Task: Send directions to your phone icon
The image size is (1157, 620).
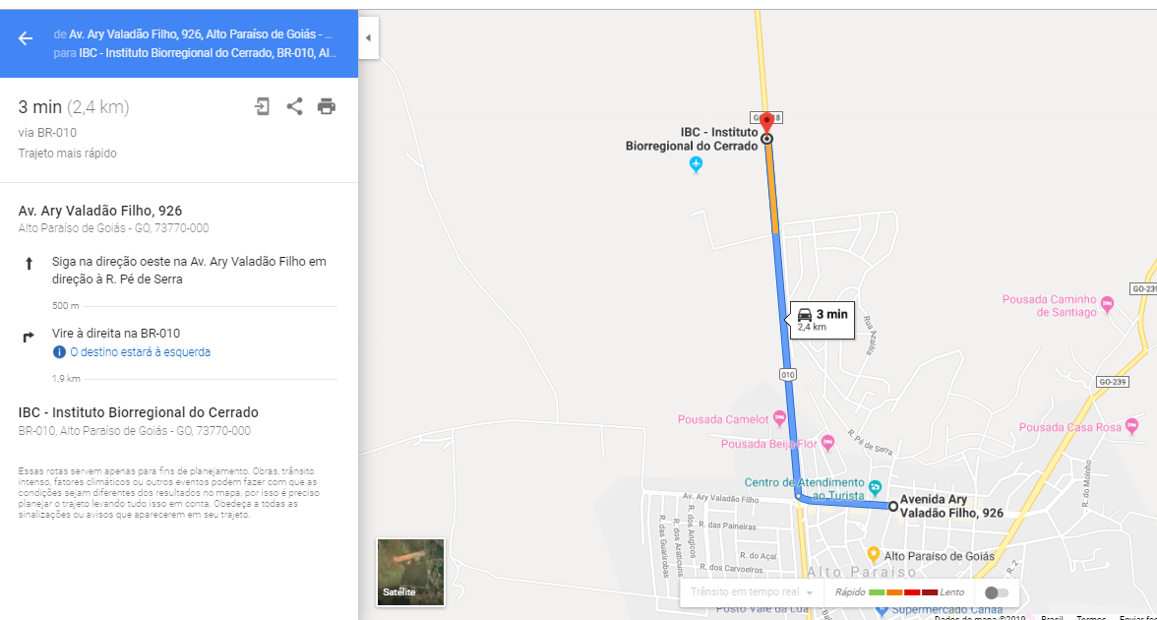Action: [262, 106]
